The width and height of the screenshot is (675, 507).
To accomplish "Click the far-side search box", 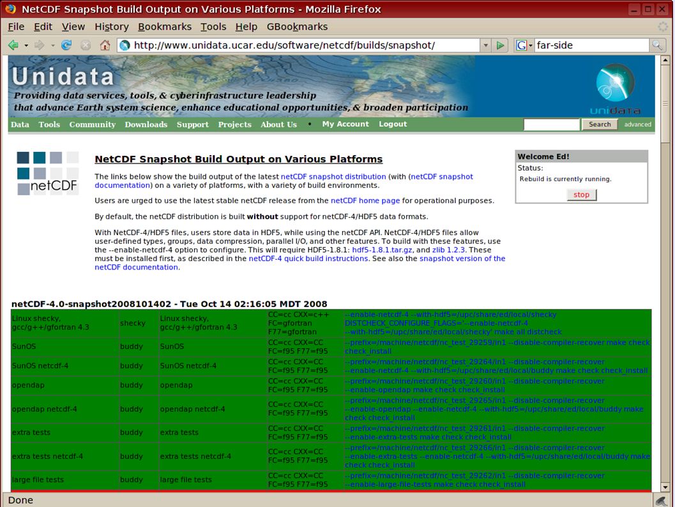I will pos(591,45).
